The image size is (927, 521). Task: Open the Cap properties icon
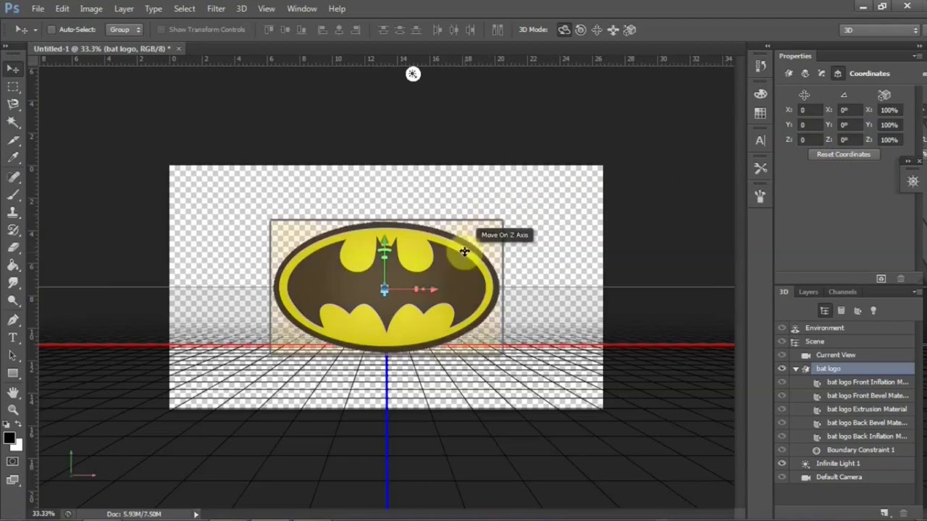click(821, 73)
